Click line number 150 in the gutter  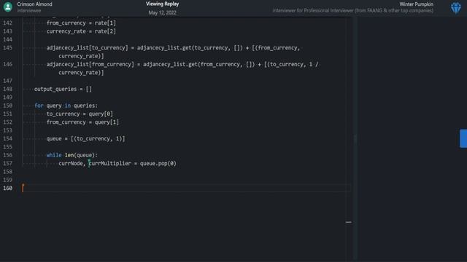(7, 106)
